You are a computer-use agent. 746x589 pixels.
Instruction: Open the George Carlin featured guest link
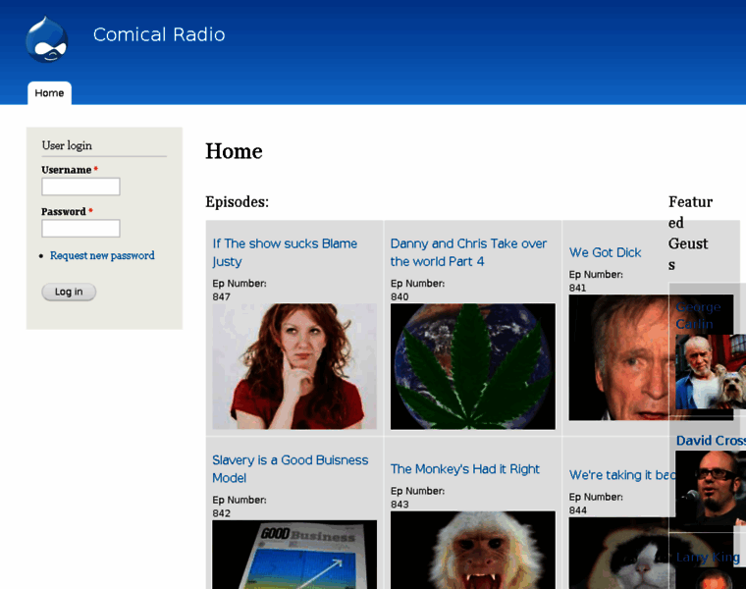click(699, 315)
